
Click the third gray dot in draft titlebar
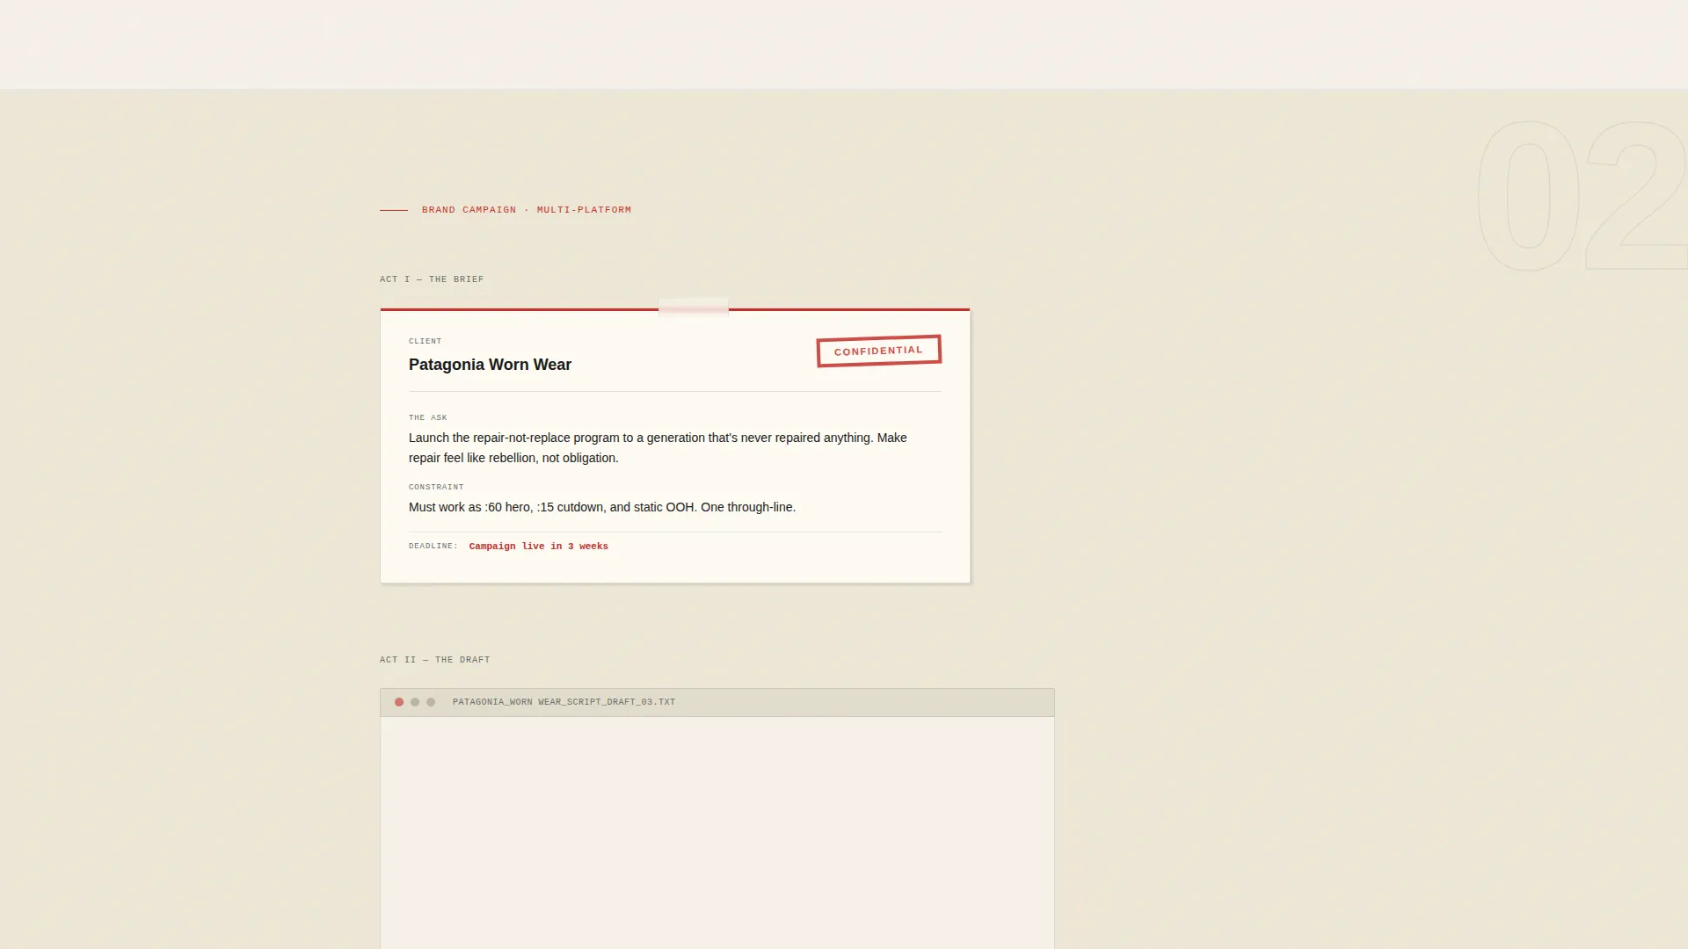pos(431,702)
